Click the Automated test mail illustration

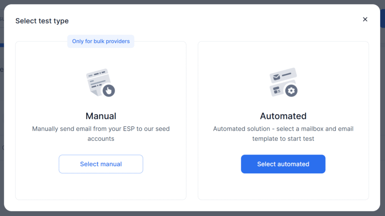click(283, 82)
